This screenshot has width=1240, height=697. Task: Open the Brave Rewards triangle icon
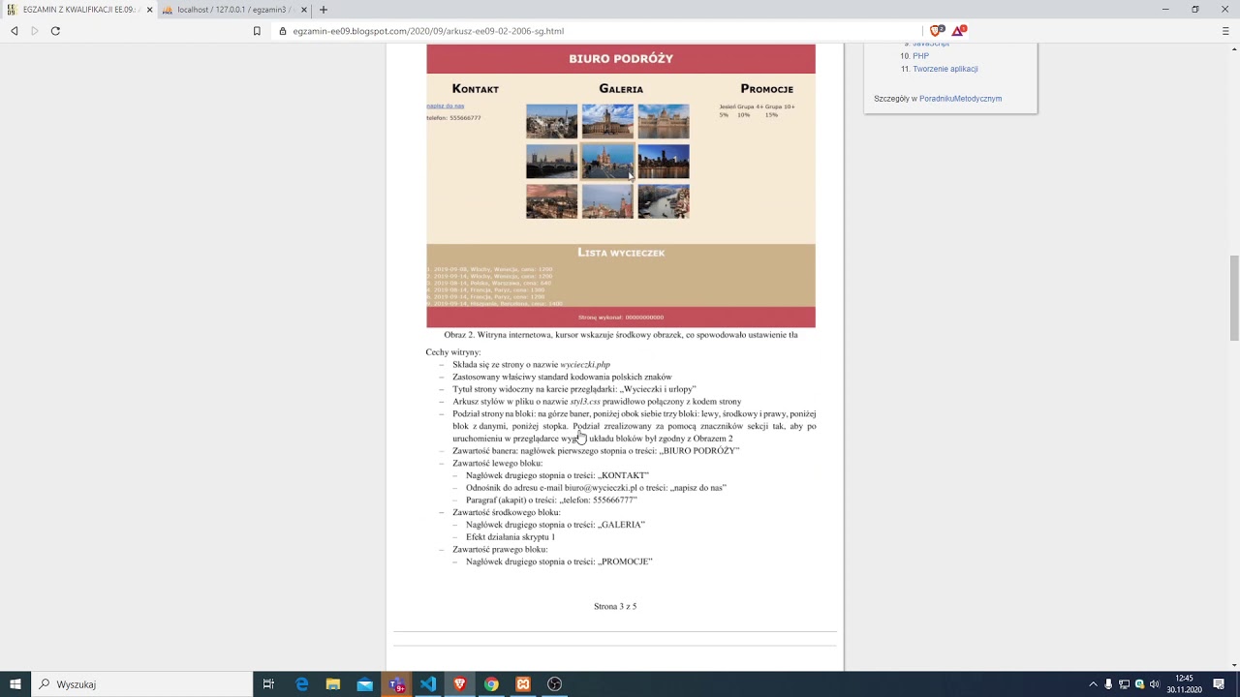pos(958,31)
